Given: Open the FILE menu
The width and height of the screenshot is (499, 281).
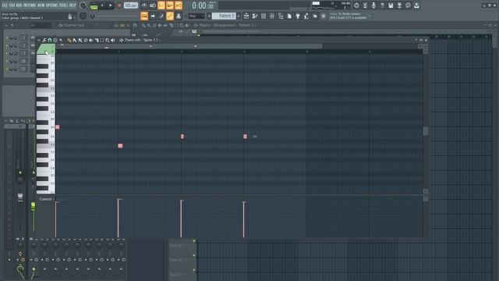Looking at the screenshot, I should click(x=5, y=5).
